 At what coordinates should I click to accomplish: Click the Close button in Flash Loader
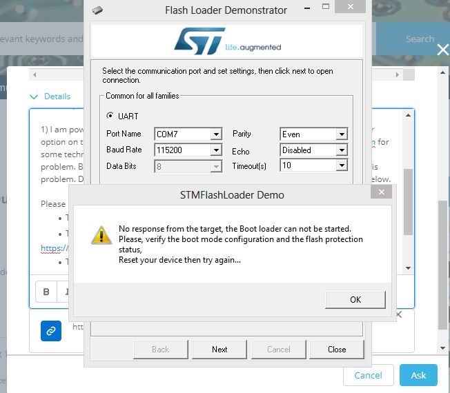coord(337,350)
